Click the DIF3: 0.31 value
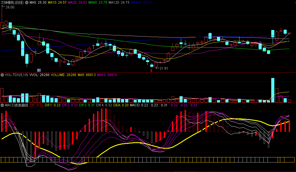296x172 pixels. coord(87,105)
